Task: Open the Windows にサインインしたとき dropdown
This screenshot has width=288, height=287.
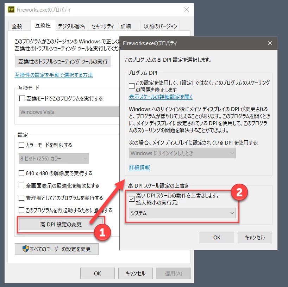Action: [x=182, y=153]
